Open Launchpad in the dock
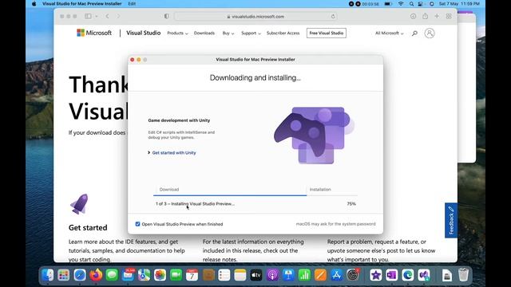Image resolution: width=511 pixels, height=287 pixels. pyautogui.click(x=64, y=275)
